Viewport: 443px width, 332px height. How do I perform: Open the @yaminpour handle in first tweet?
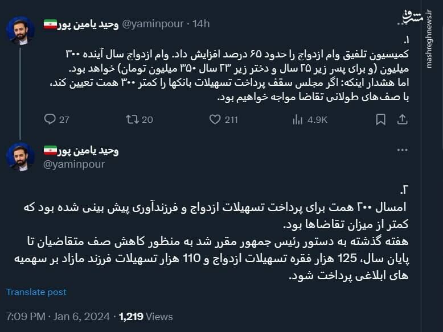153,24
